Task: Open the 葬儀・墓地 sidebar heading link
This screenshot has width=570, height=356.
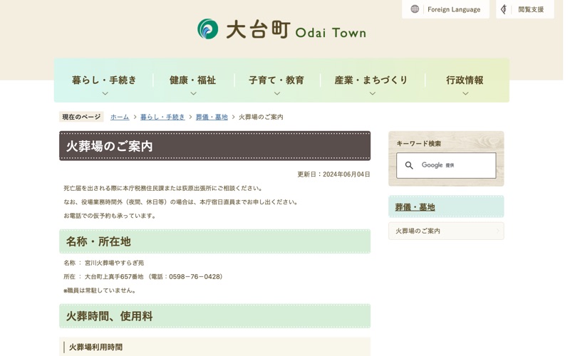Action: click(415, 207)
